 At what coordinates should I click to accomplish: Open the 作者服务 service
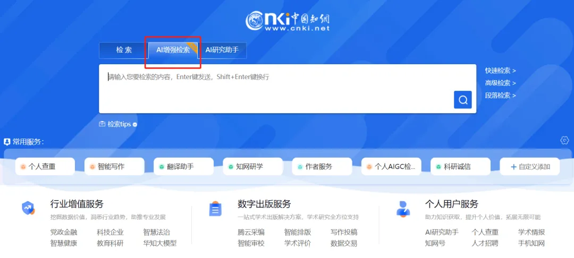tap(322, 167)
